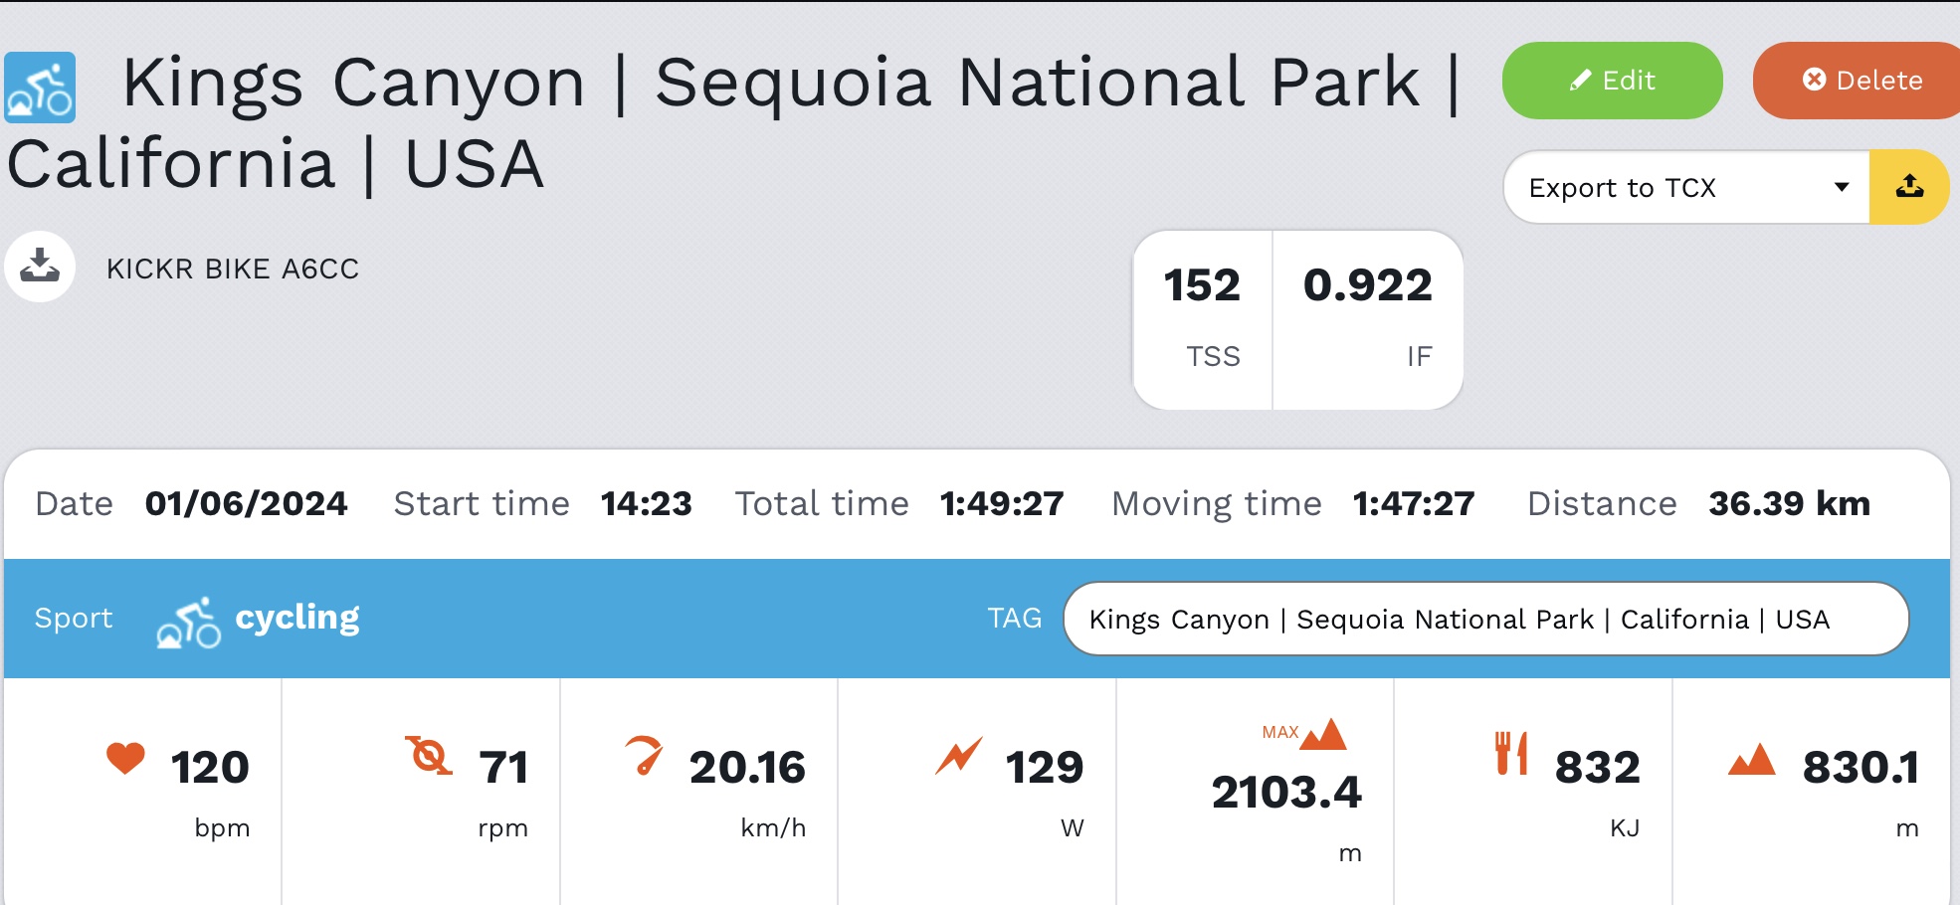
Task: Click the cadence crank icon
Action: (x=429, y=756)
